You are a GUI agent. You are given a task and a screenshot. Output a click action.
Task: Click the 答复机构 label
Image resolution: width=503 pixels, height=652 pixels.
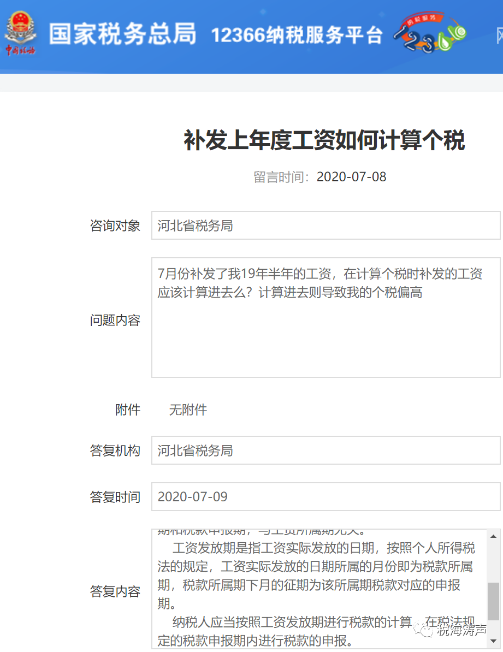(115, 451)
